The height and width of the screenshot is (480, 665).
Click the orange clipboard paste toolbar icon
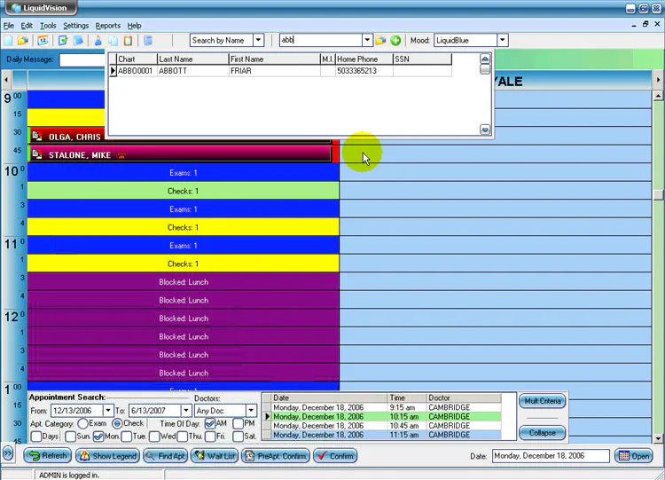point(128,41)
